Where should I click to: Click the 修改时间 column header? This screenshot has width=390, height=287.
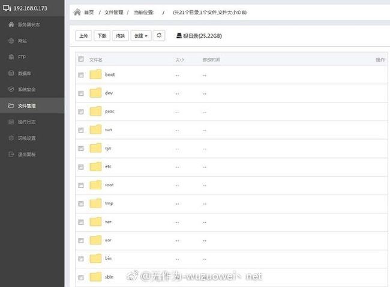point(211,60)
